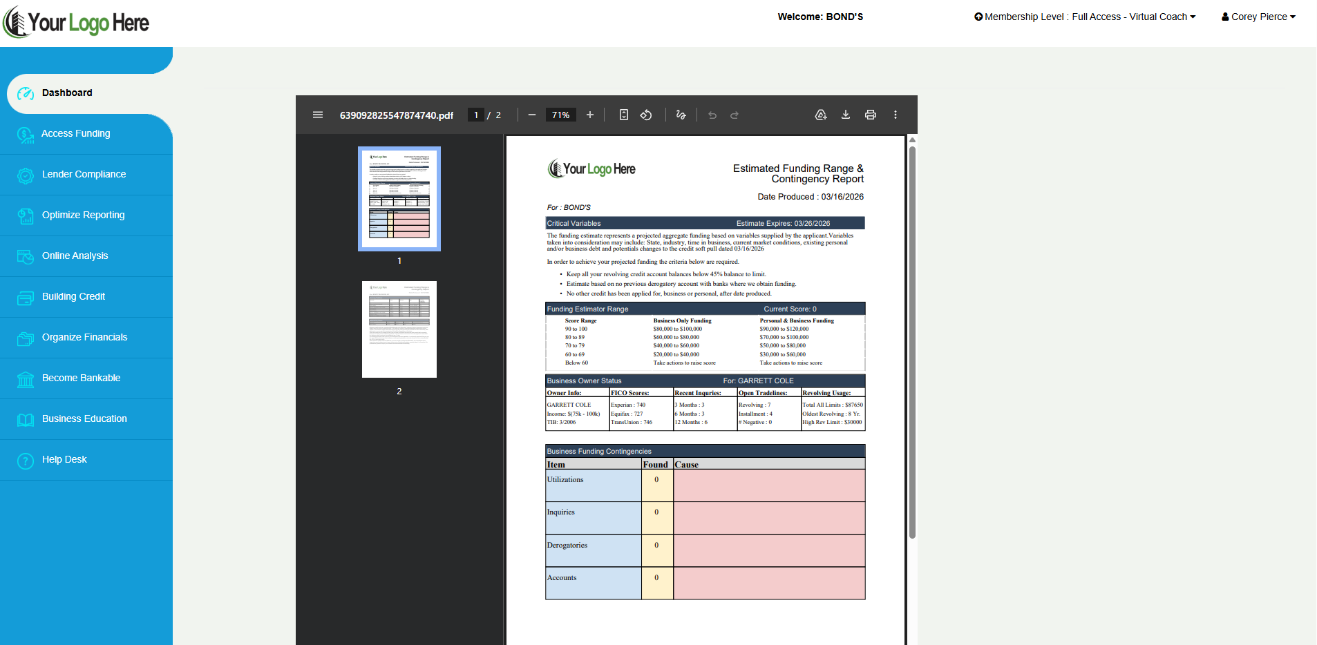The image size is (1317, 645).
Task: Click the 'Current Score: 0' text
Action: [790, 309]
